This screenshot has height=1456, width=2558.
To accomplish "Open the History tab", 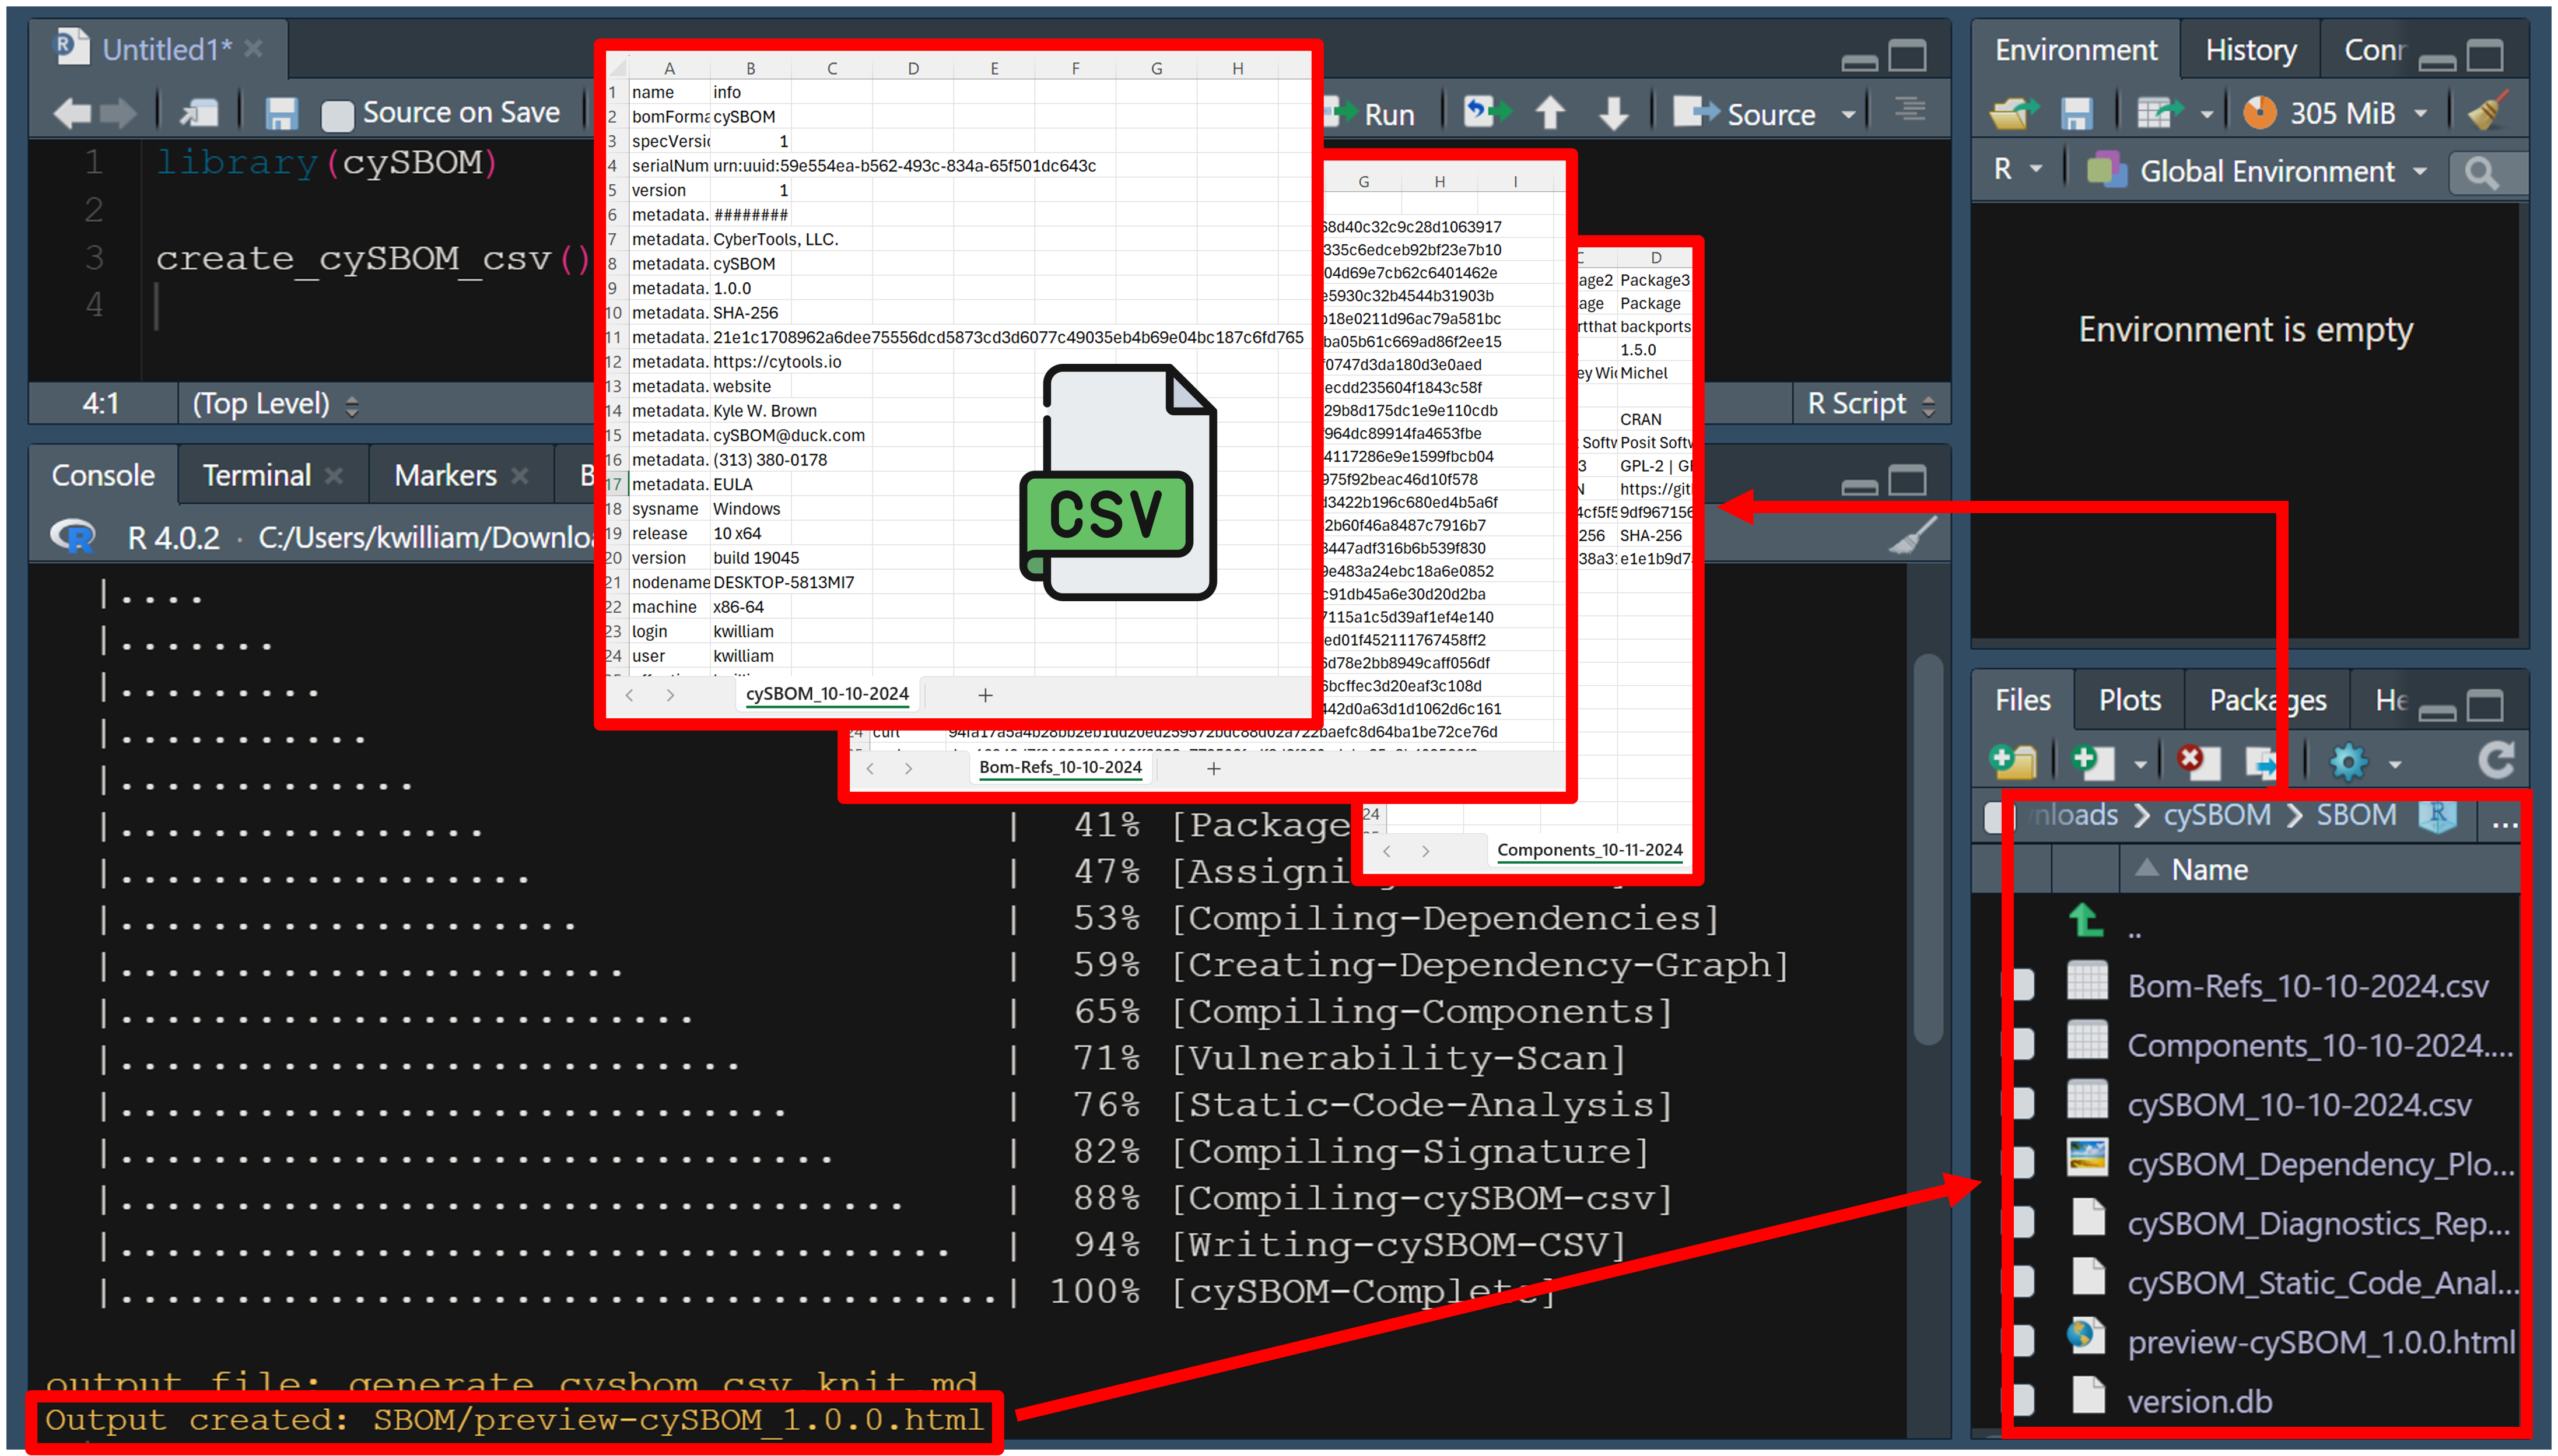I will pyautogui.click(x=2250, y=49).
